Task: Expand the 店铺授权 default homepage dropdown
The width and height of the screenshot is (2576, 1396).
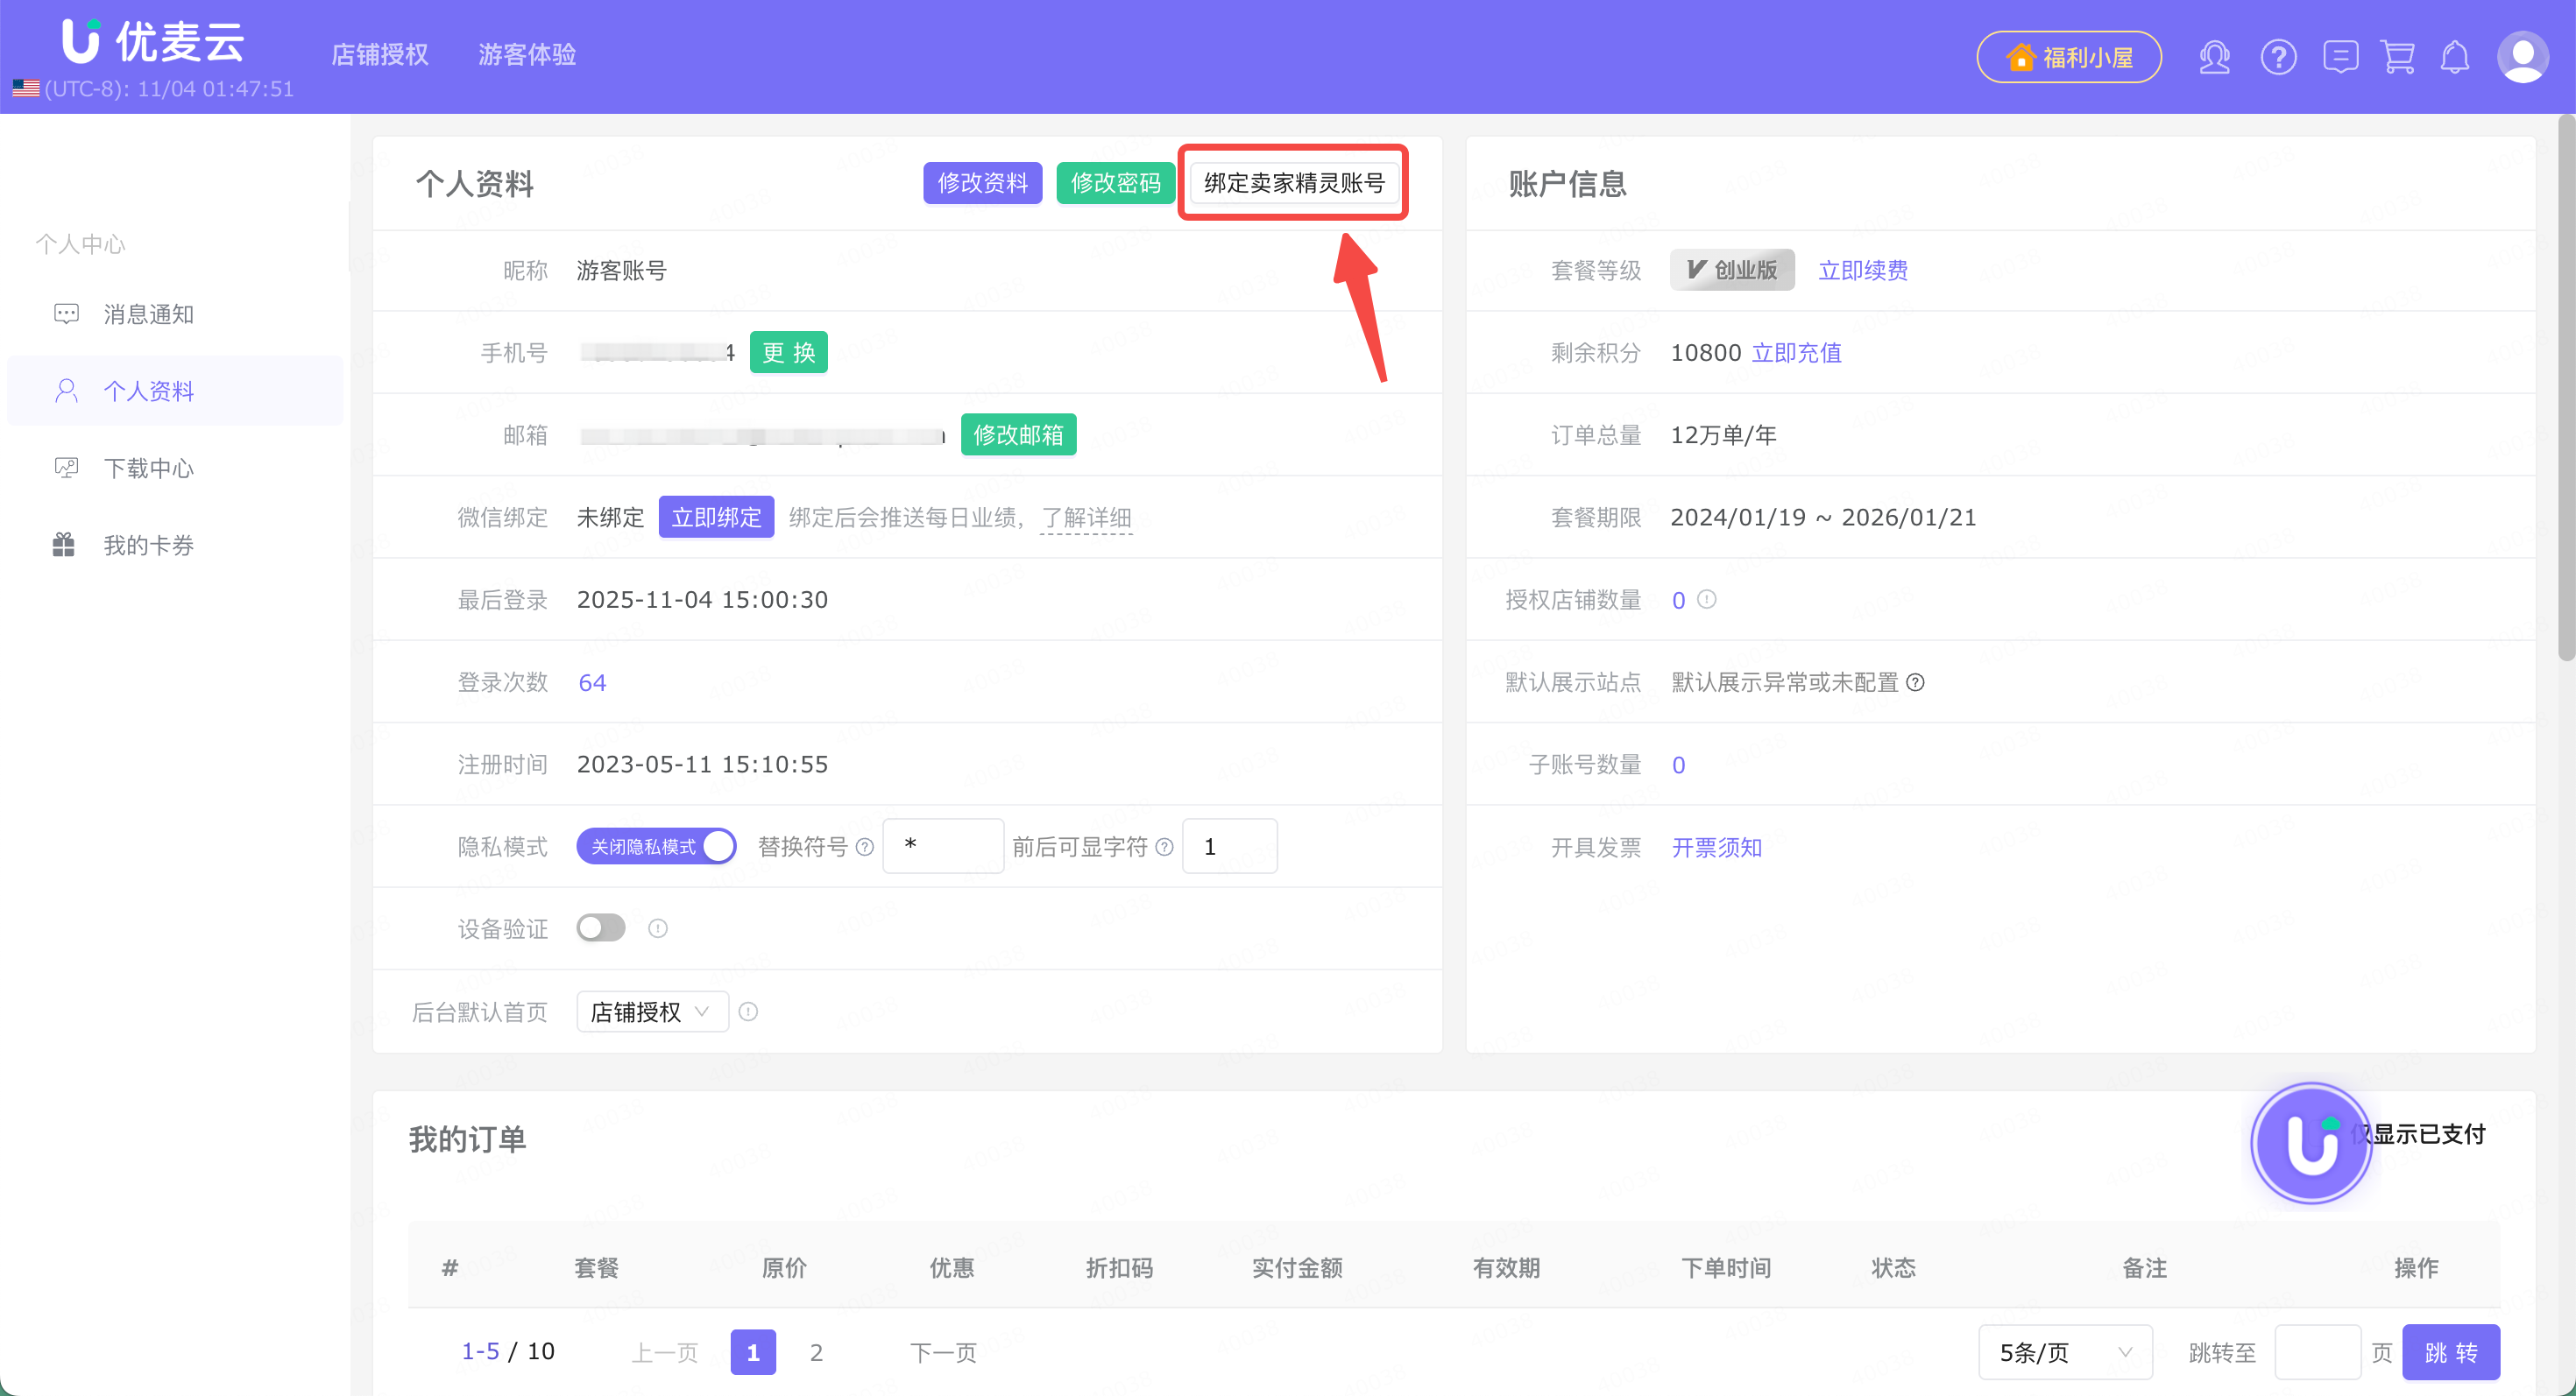Action: click(651, 1012)
